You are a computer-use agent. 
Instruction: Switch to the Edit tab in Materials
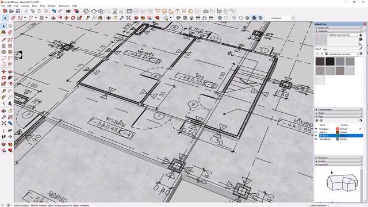(325, 49)
